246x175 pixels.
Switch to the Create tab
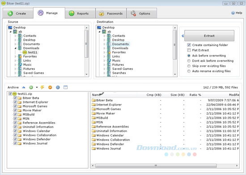18,13
